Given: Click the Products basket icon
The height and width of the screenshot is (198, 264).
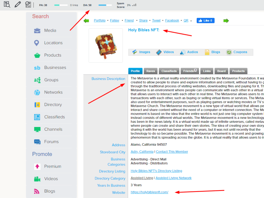Looking at the screenshot, I should [37, 55].
